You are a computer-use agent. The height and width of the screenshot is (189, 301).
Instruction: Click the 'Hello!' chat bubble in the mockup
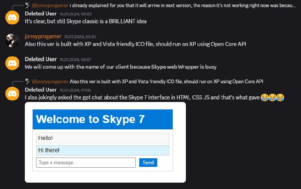102,138
